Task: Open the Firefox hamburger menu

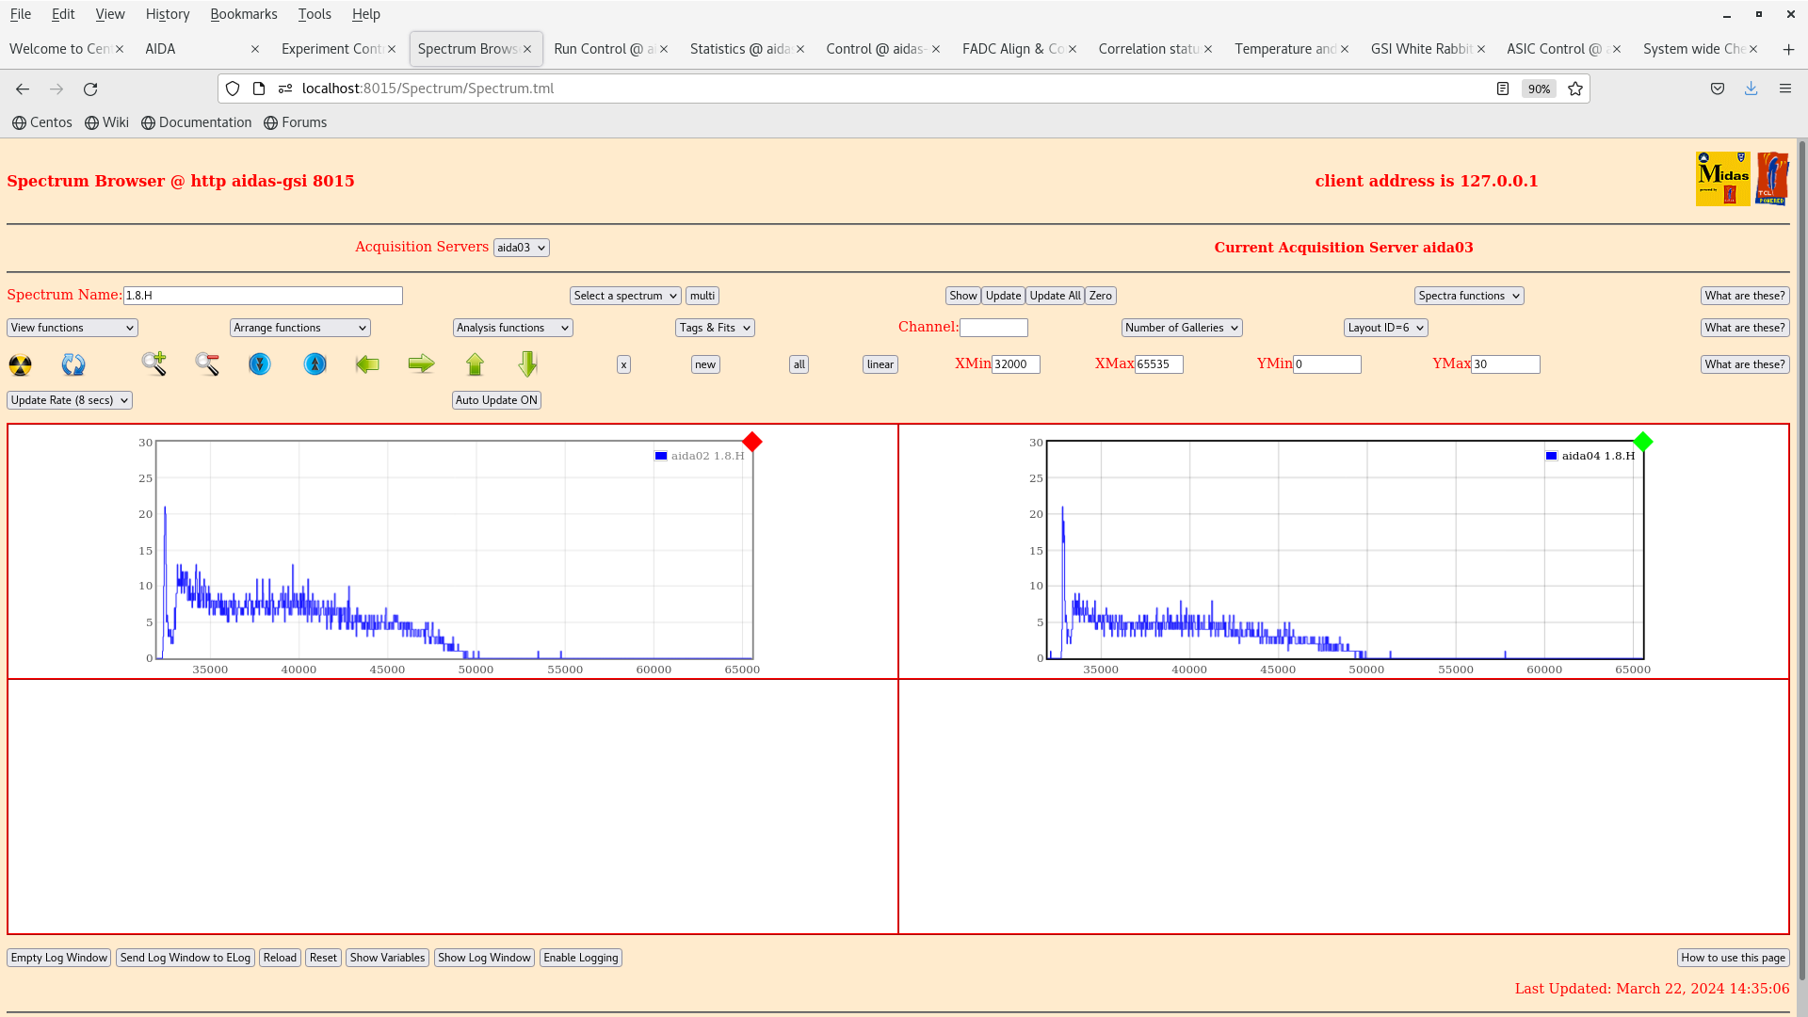Action: click(1784, 89)
